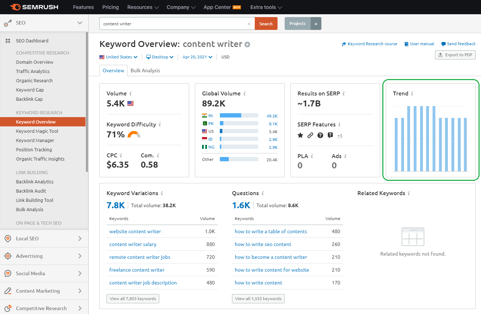Click the plus icon beside the content writer title

(x=247, y=45)
